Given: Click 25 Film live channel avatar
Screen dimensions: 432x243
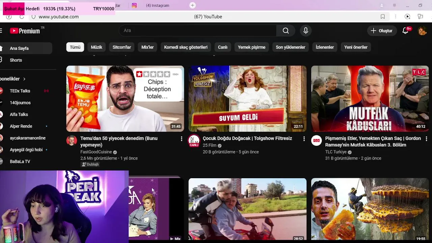Looking at the screenshot, I should pos(194,141).
